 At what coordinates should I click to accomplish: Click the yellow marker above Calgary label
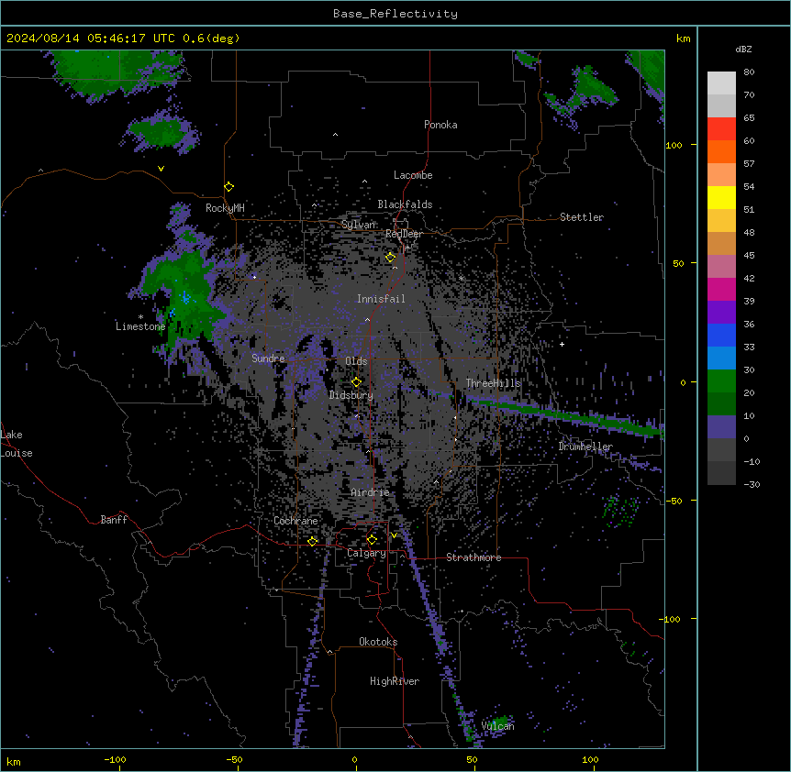[373, 540]
